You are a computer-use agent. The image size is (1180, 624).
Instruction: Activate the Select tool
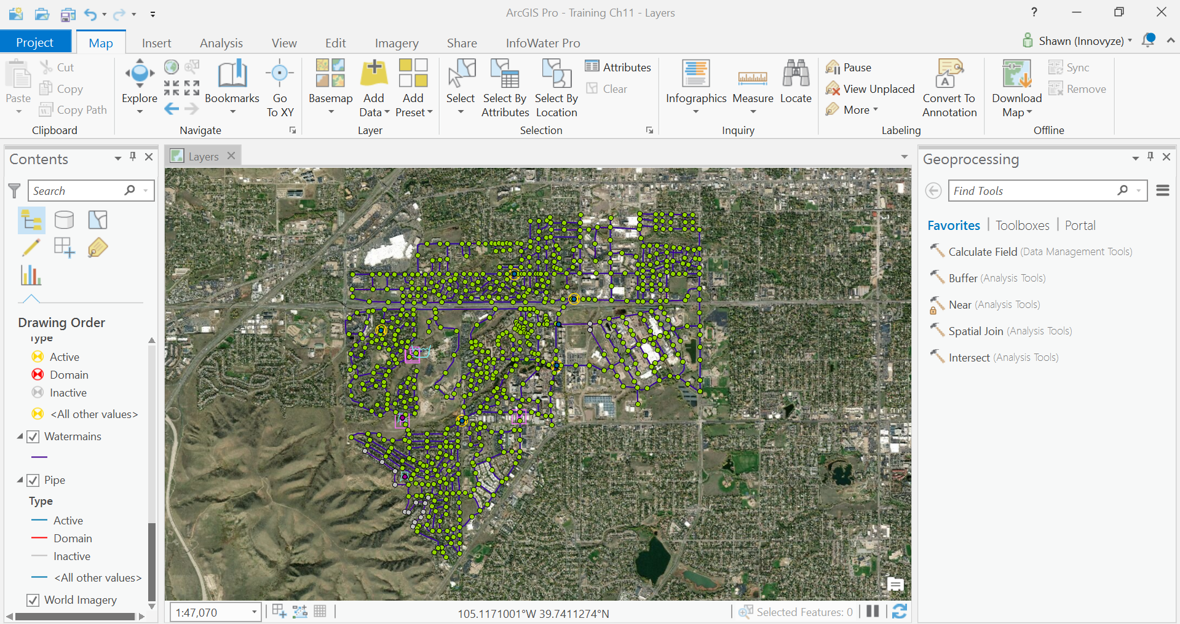click(461, 73)
